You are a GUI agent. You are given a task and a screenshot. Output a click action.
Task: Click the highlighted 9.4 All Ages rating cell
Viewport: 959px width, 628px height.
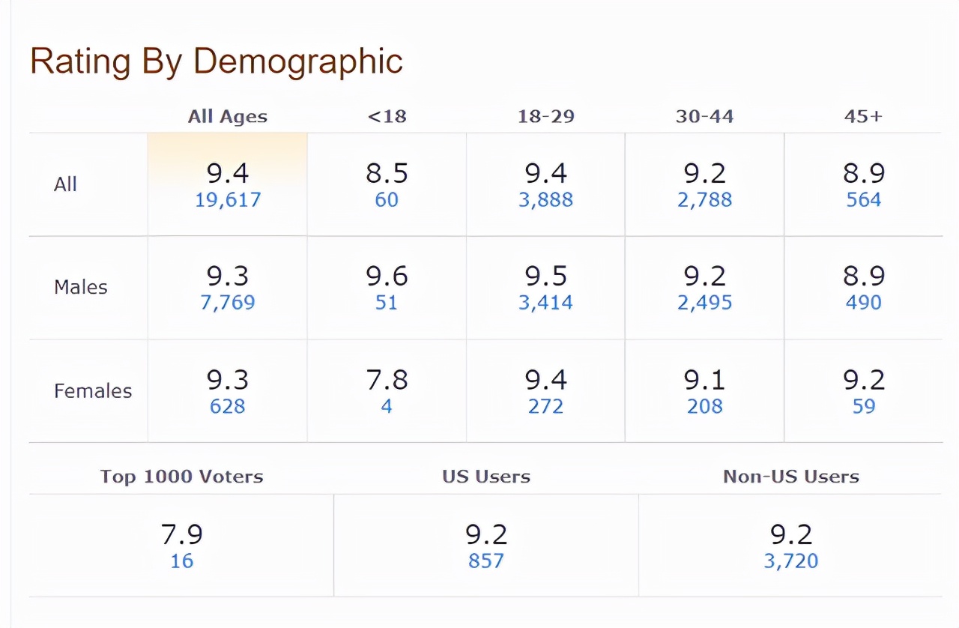228,173
